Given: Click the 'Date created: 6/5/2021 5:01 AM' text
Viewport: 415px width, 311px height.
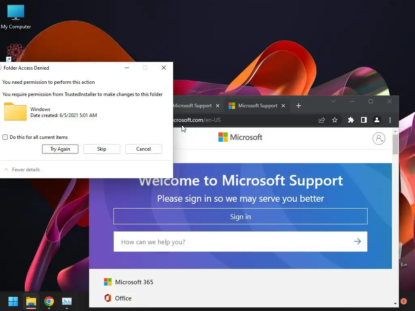Looking at the screenshot, I should [64, 115].
